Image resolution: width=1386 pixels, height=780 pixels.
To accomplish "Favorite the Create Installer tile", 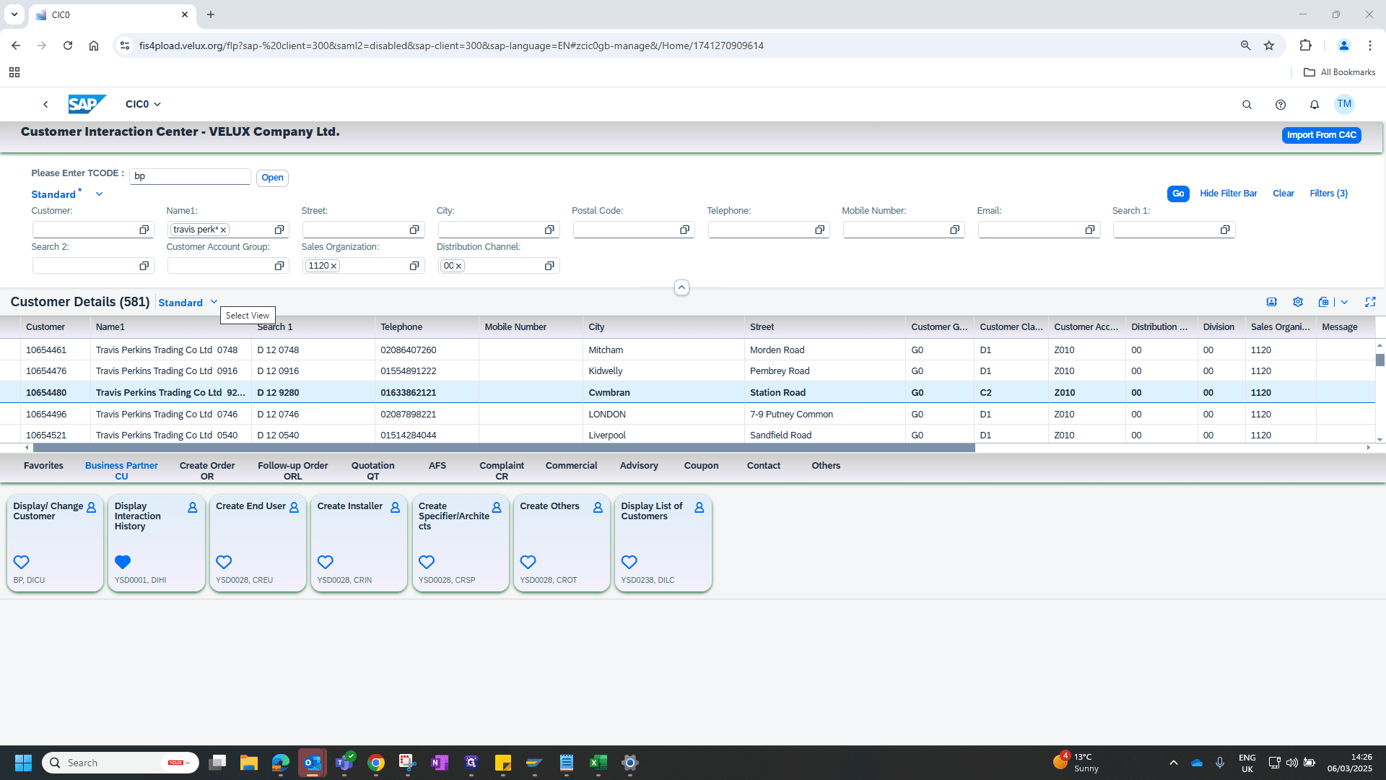I will click(326, 562).
